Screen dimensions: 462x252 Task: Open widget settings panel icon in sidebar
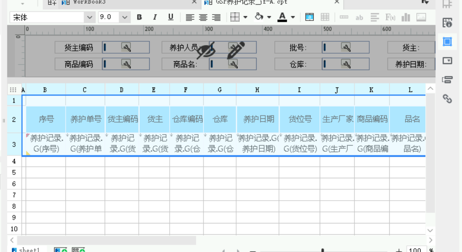pyautogui.click(x=447, y=61)
